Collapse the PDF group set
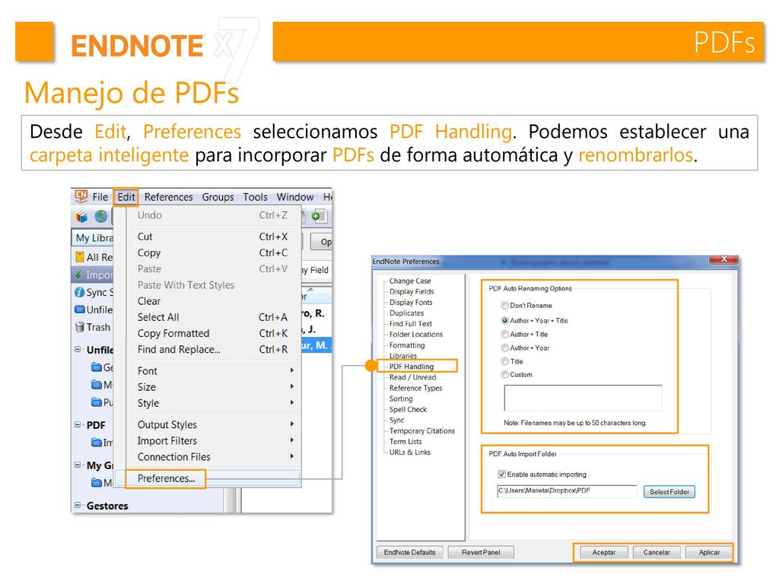 78,424
